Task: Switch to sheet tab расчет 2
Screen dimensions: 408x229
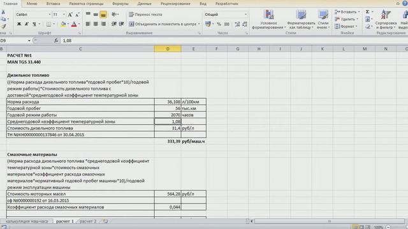Action: point(88,221)
